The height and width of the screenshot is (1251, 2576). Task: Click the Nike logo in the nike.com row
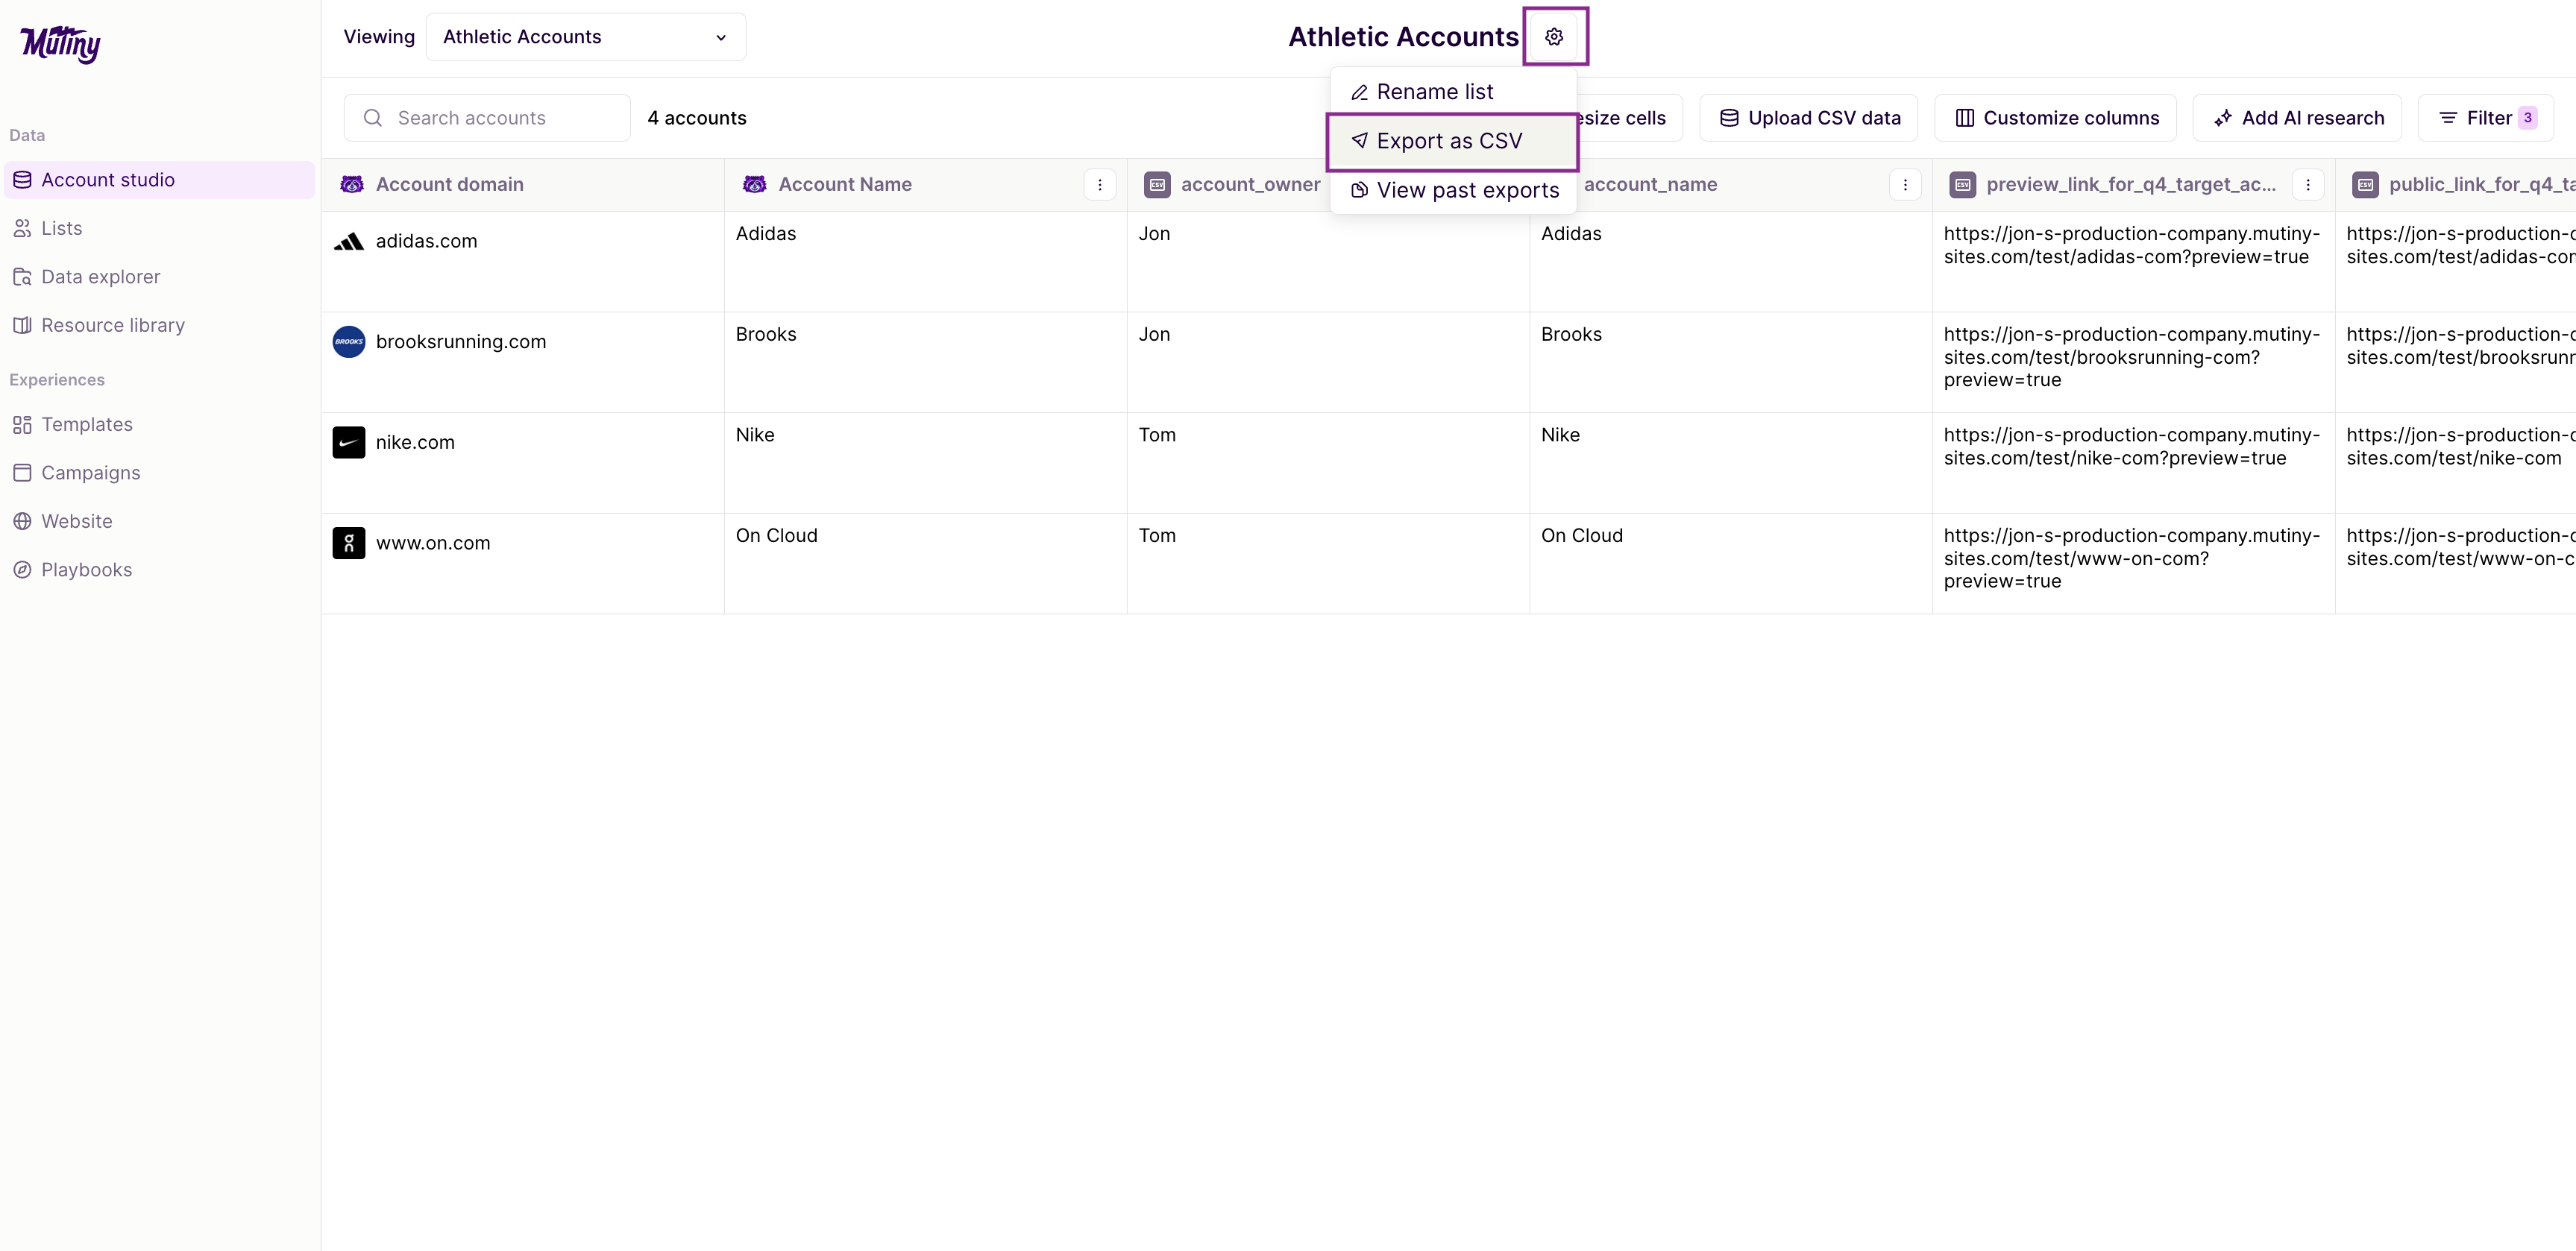click(x=348, y=442)
